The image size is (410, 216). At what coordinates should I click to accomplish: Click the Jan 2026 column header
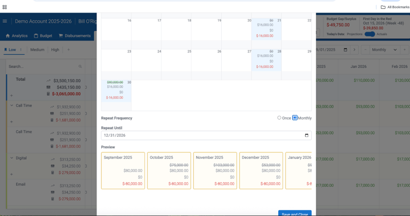358,67
